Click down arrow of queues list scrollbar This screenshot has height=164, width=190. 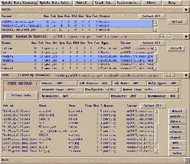point(156,68)
